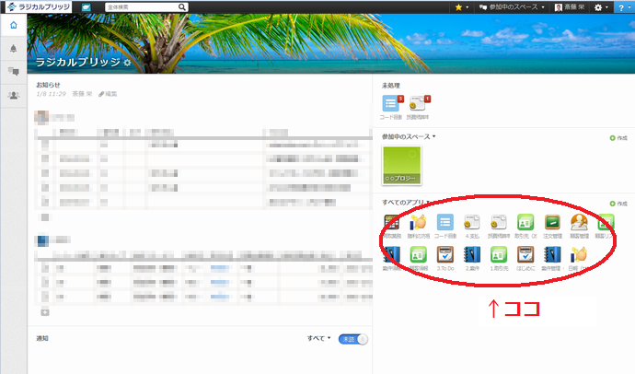Open the People page via the sidebar
The height and width of the screenshot is (374, 635).
14,96
